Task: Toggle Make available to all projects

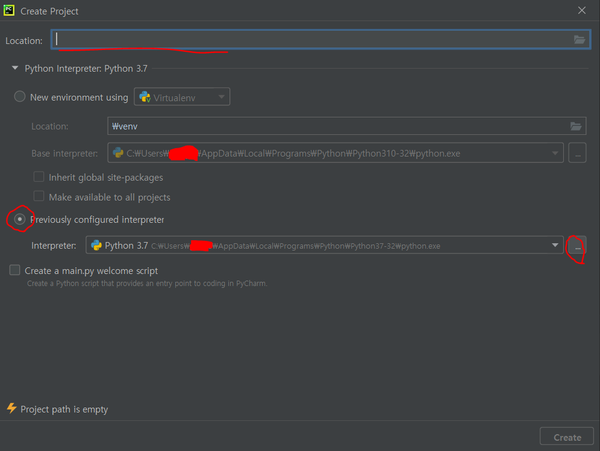Action: [39, 196]
